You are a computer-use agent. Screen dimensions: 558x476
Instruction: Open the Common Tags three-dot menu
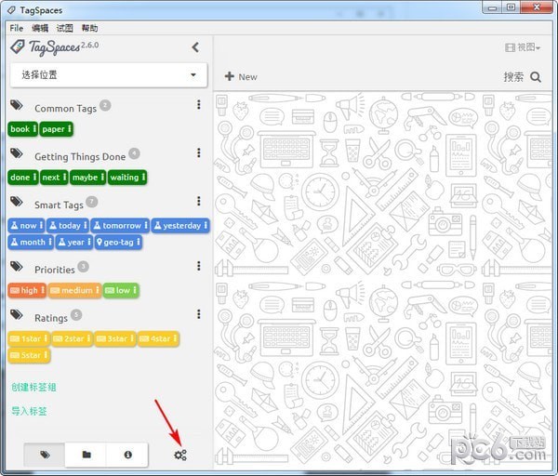(198, 105)
